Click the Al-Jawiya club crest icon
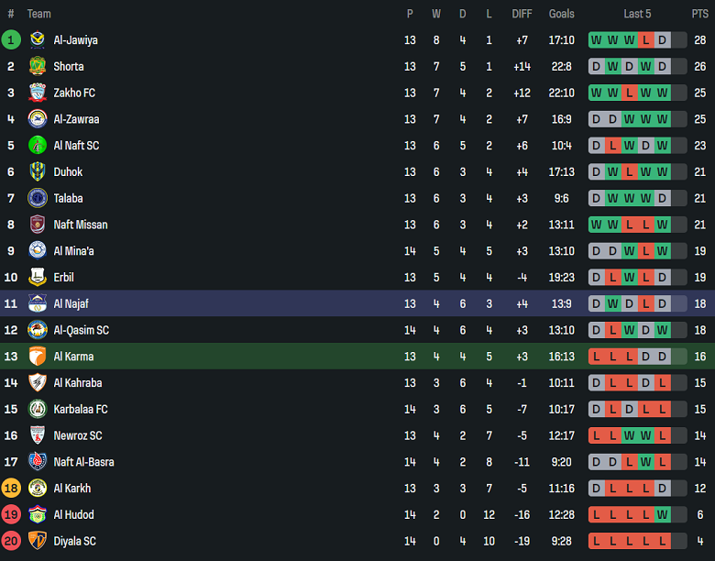This screenshot has height=561, width=715. pyautogui.click(x=38, y=40)
